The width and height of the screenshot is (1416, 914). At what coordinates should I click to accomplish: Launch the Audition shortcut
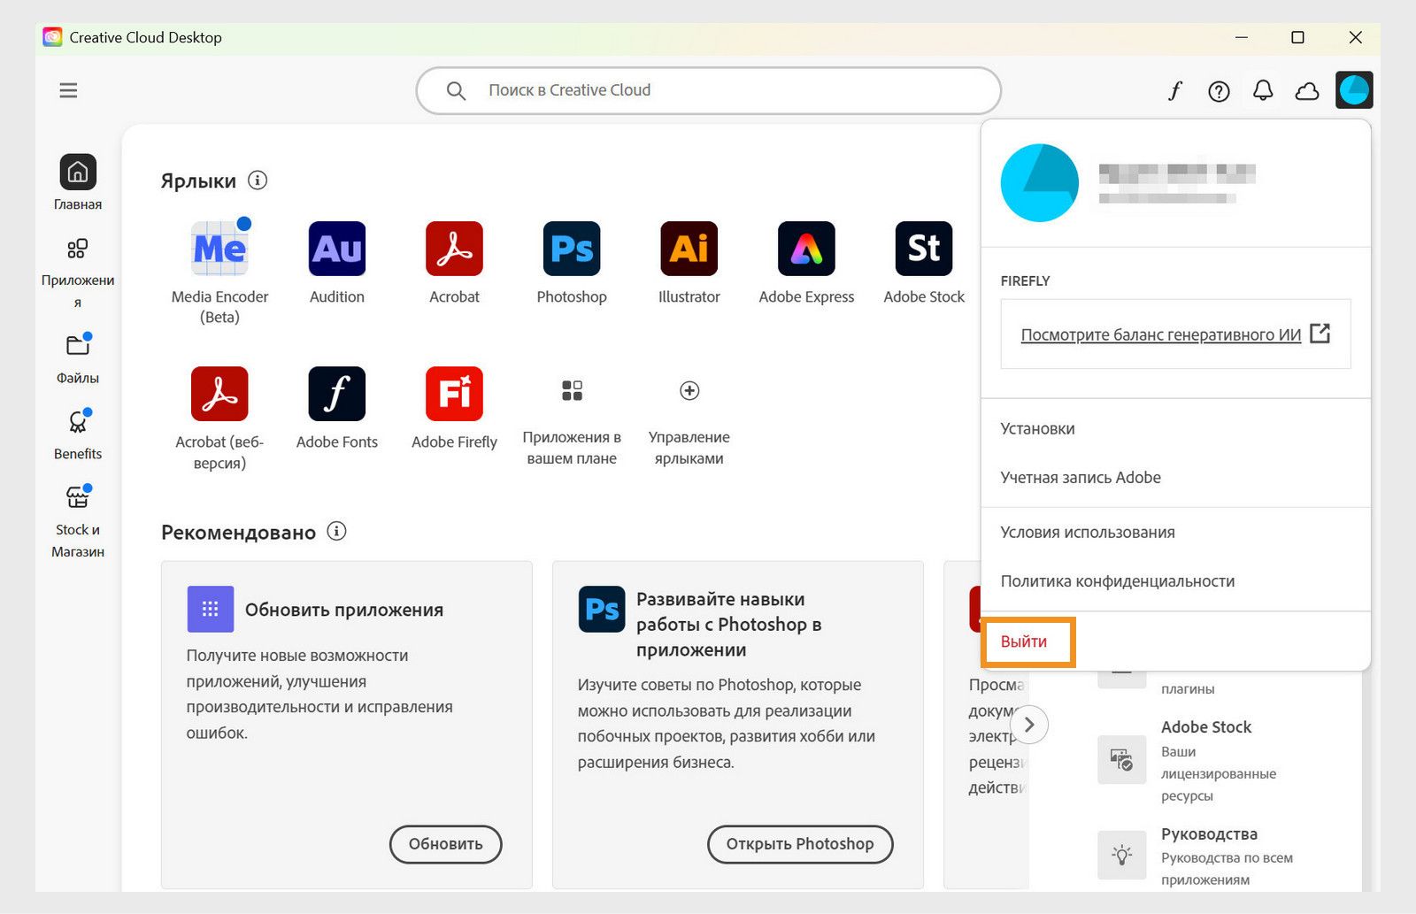click(x=336, y=249)
